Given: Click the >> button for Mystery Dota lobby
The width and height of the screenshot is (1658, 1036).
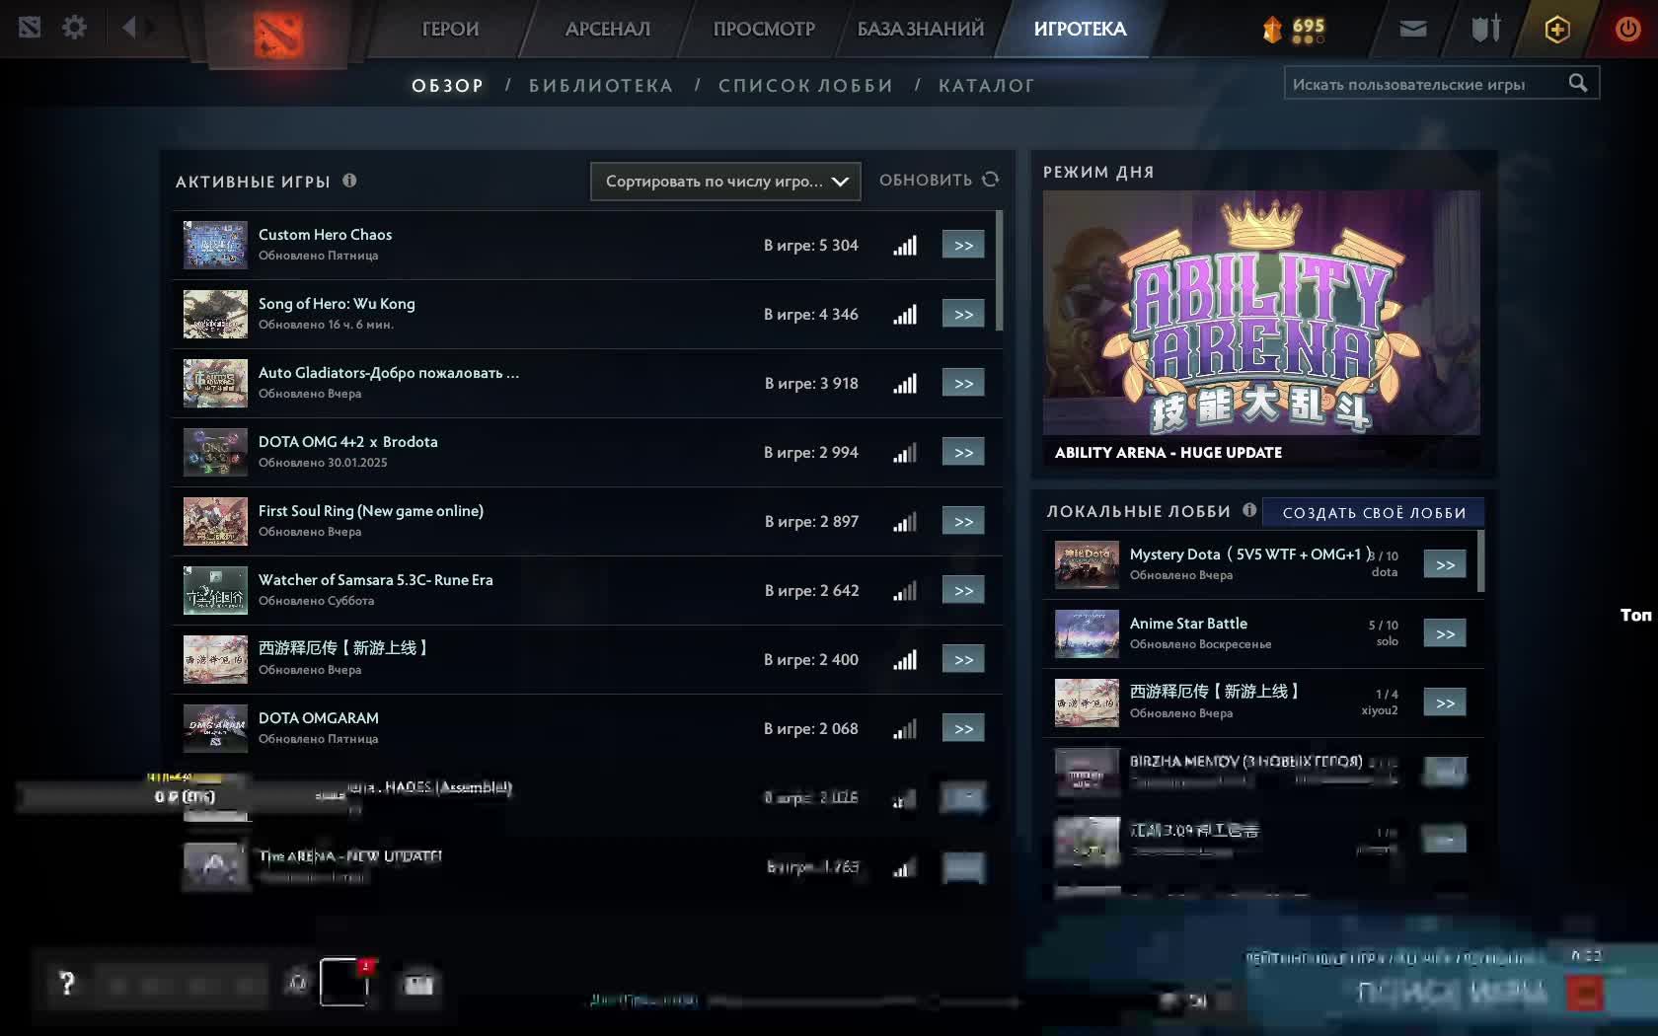Looking at the screenshot, I should point(1445,564).
